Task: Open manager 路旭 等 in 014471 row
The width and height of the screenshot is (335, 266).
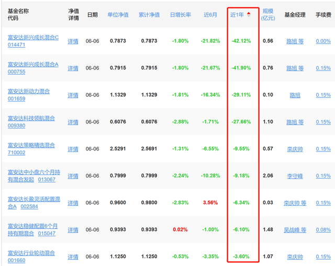Action: coord(295,41)
